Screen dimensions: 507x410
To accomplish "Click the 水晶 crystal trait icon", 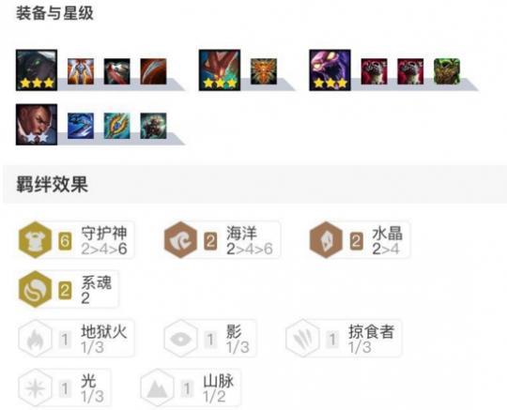I will (x=326, y=240).
